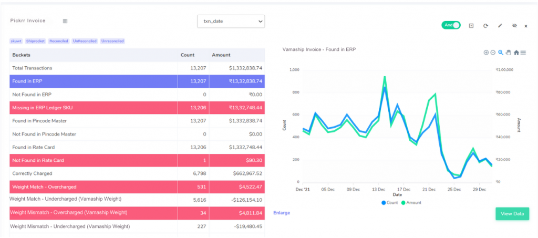Select the Not Found in Rate Card row
This screenshot has width=538, height=238.
(x=137, y=160)
